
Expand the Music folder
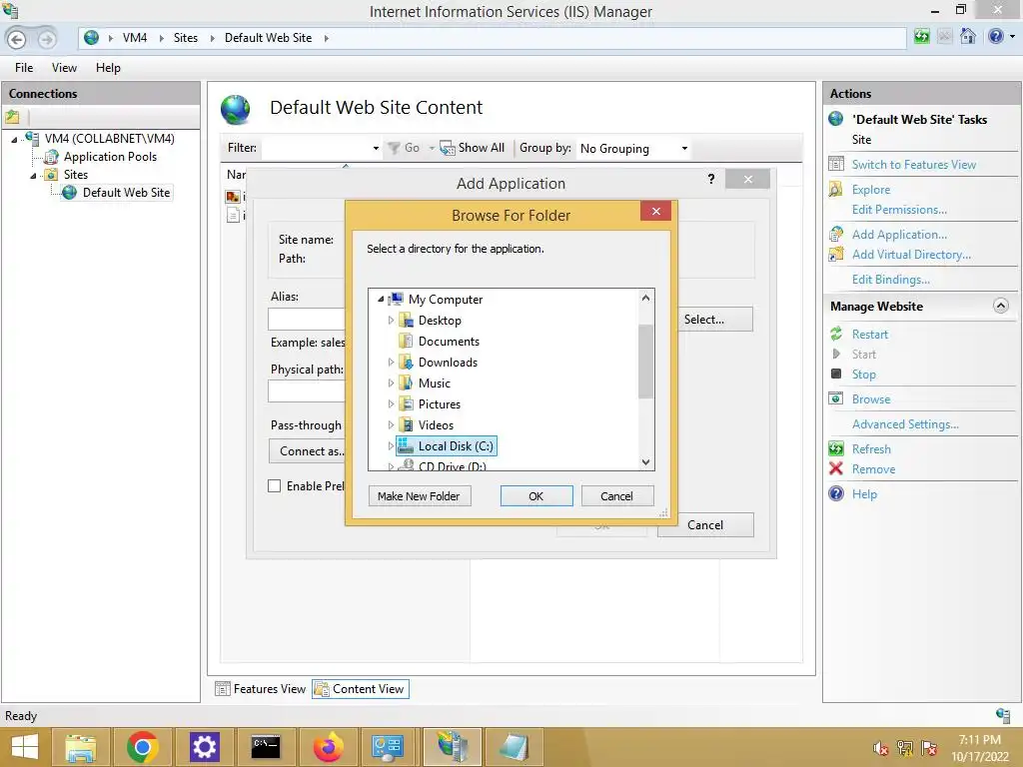click(391, 383)
